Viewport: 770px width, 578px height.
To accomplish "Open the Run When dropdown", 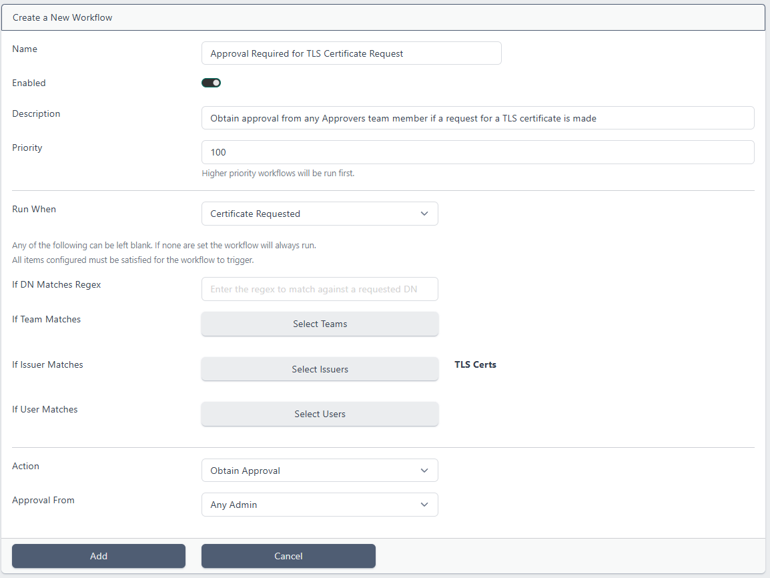I will [x=320, y=214].
